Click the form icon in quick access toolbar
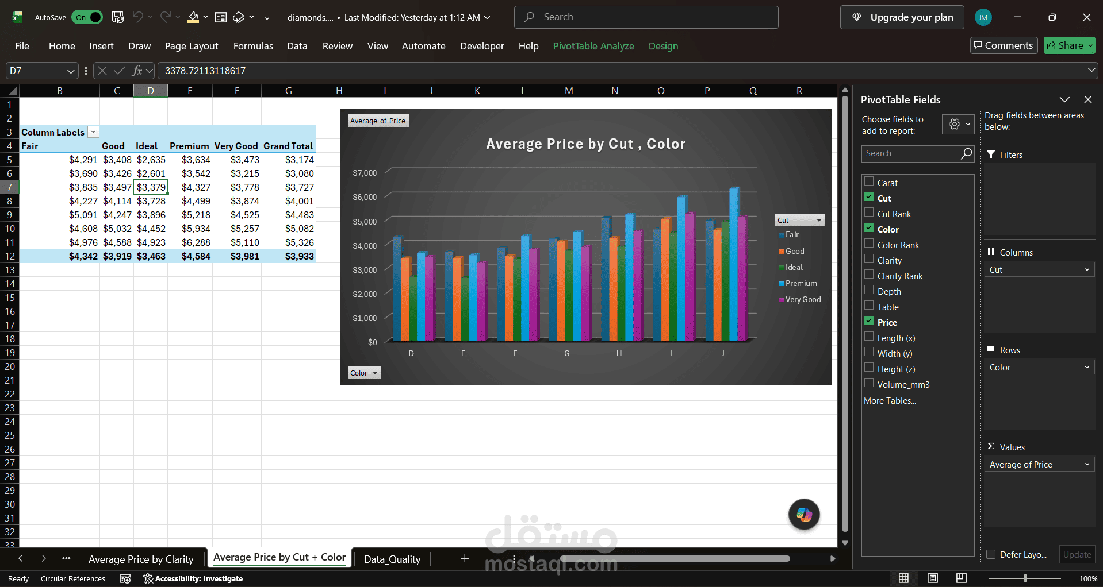 (221, 17)
